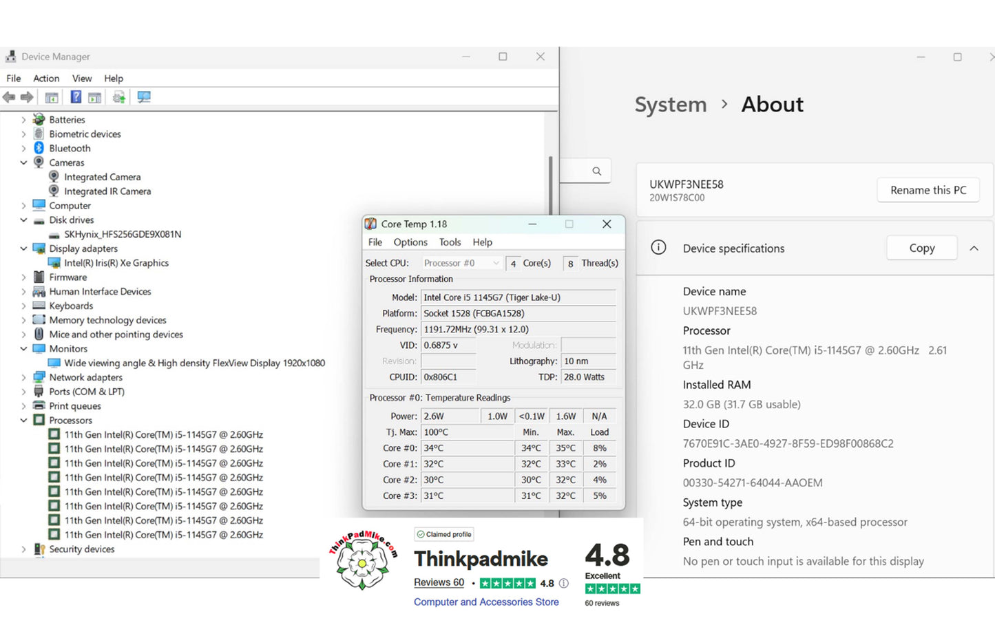The height and width of the screenshot is (625, 995).
Task: Click the Forward arrow toolbar icon
Action: pyautogui.click(x=27, y=97)
